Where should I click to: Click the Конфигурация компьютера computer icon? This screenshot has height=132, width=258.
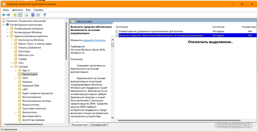tap(7, 25)
